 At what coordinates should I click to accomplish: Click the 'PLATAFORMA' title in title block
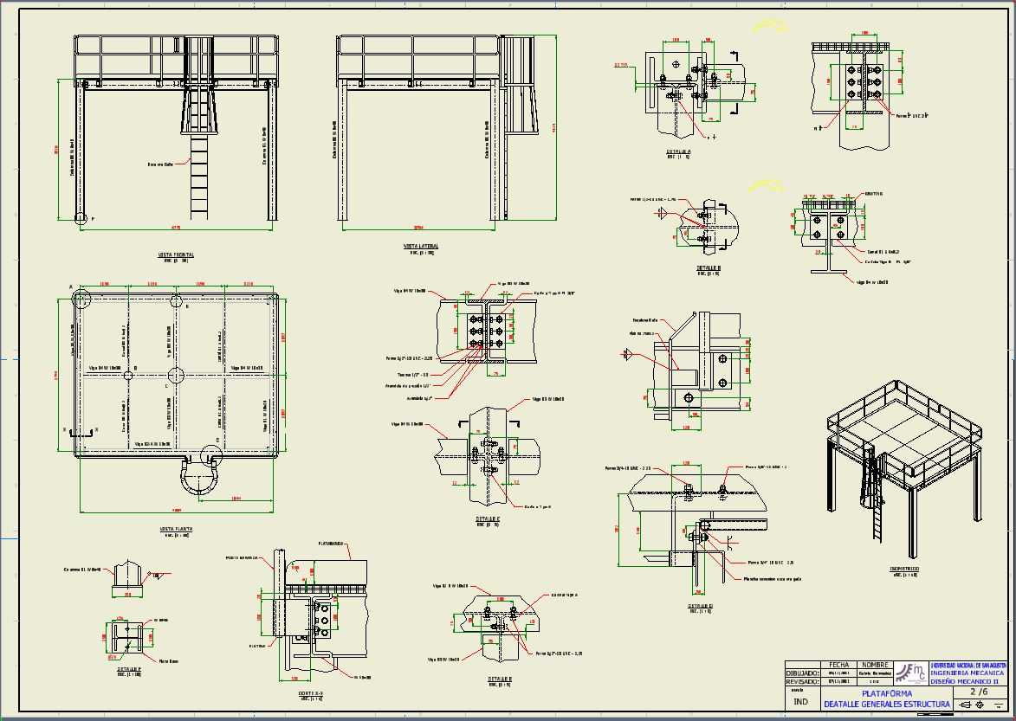click(x=887, y=694)
